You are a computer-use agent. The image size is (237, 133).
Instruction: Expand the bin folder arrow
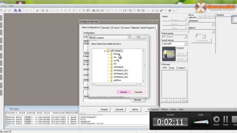click(x=108, y=57)
